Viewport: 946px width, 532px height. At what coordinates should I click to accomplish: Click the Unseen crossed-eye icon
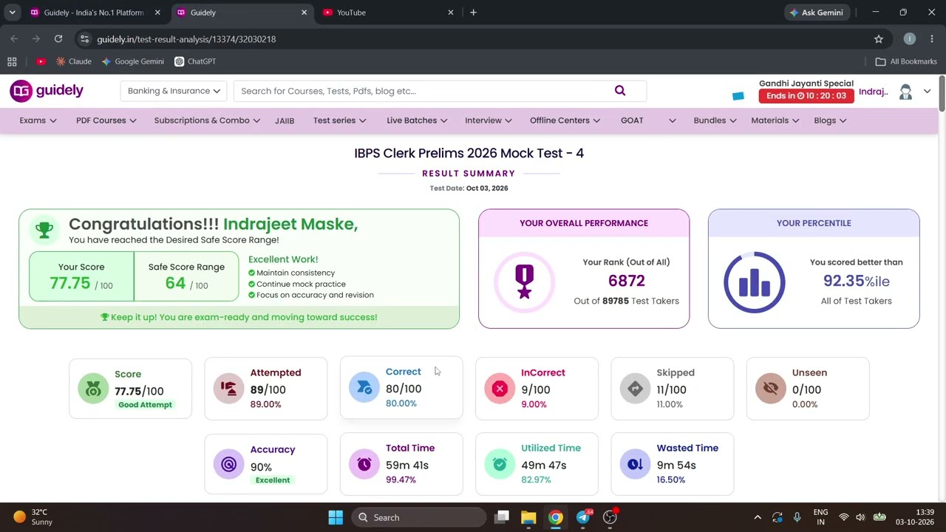pyautogui.click(x=771, y=389)
